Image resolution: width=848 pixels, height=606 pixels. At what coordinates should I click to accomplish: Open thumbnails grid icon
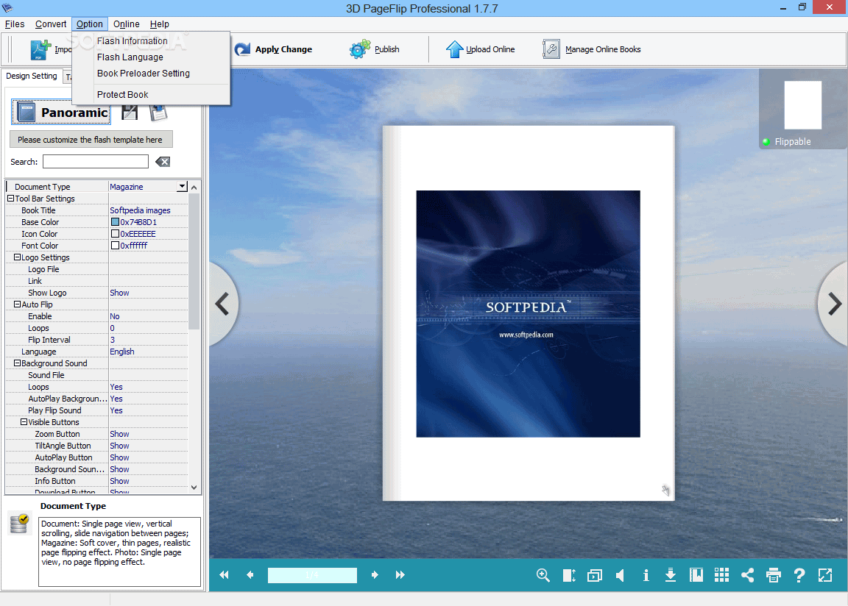click(721, 575)
